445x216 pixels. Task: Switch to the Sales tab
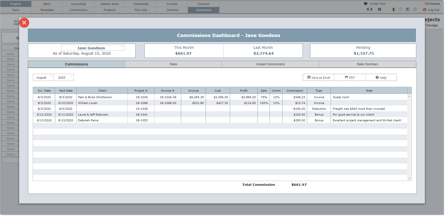pyautogui.click(x=173, y=64)
